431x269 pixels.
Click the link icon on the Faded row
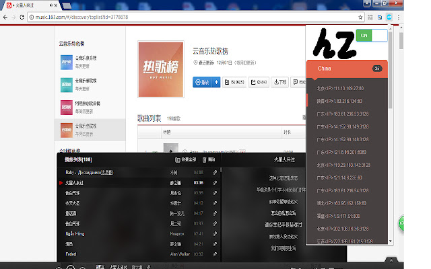point(214,254)
